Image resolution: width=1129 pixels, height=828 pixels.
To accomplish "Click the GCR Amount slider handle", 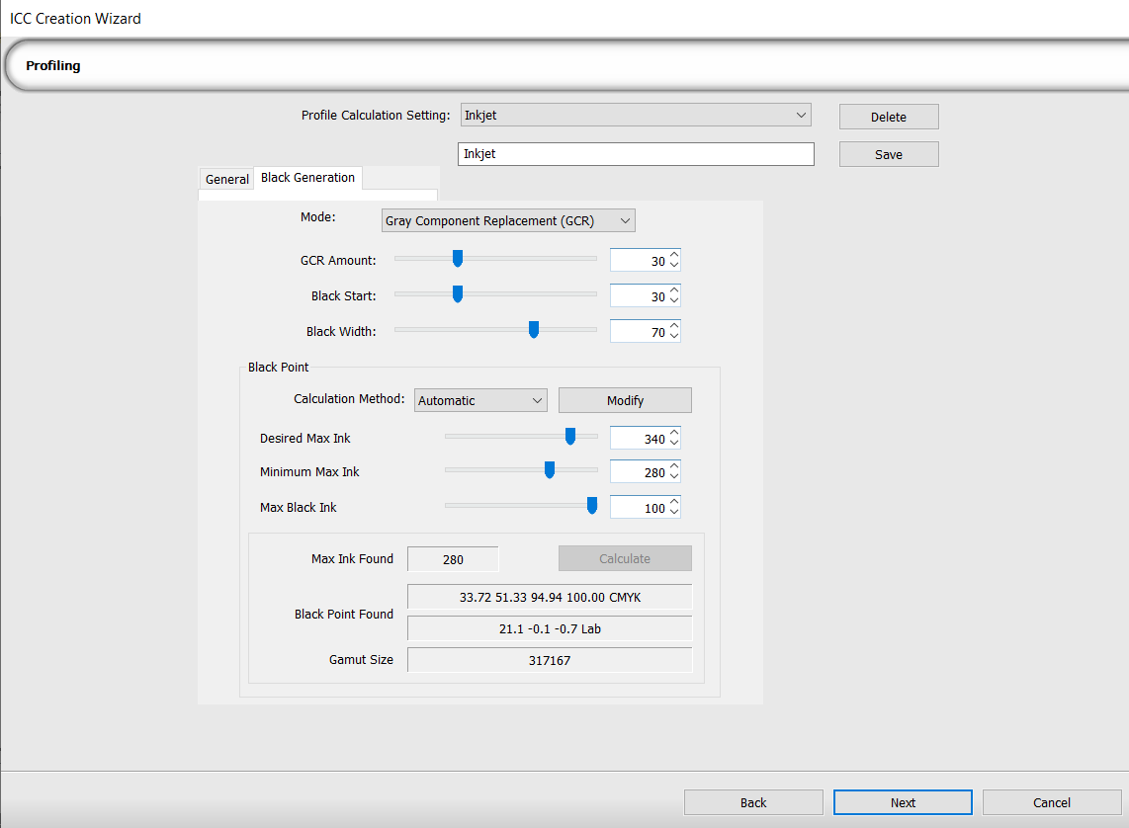I will coord(458,259).
